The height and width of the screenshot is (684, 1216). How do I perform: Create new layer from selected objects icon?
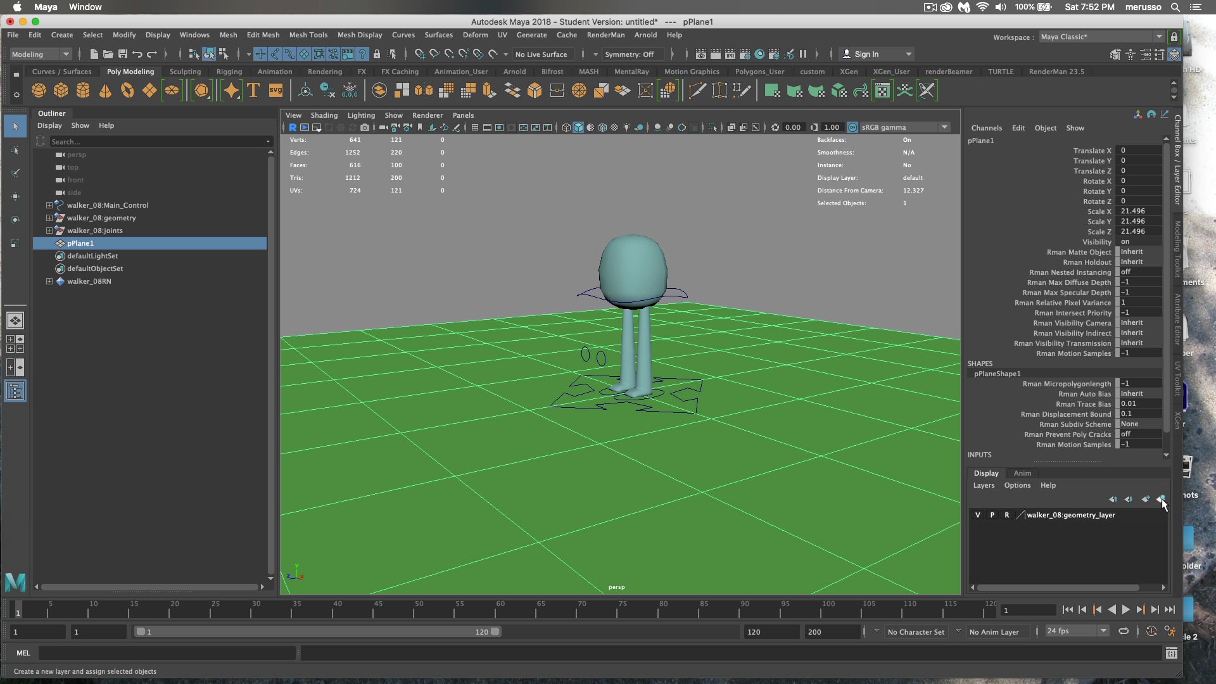pos(1161,499)
